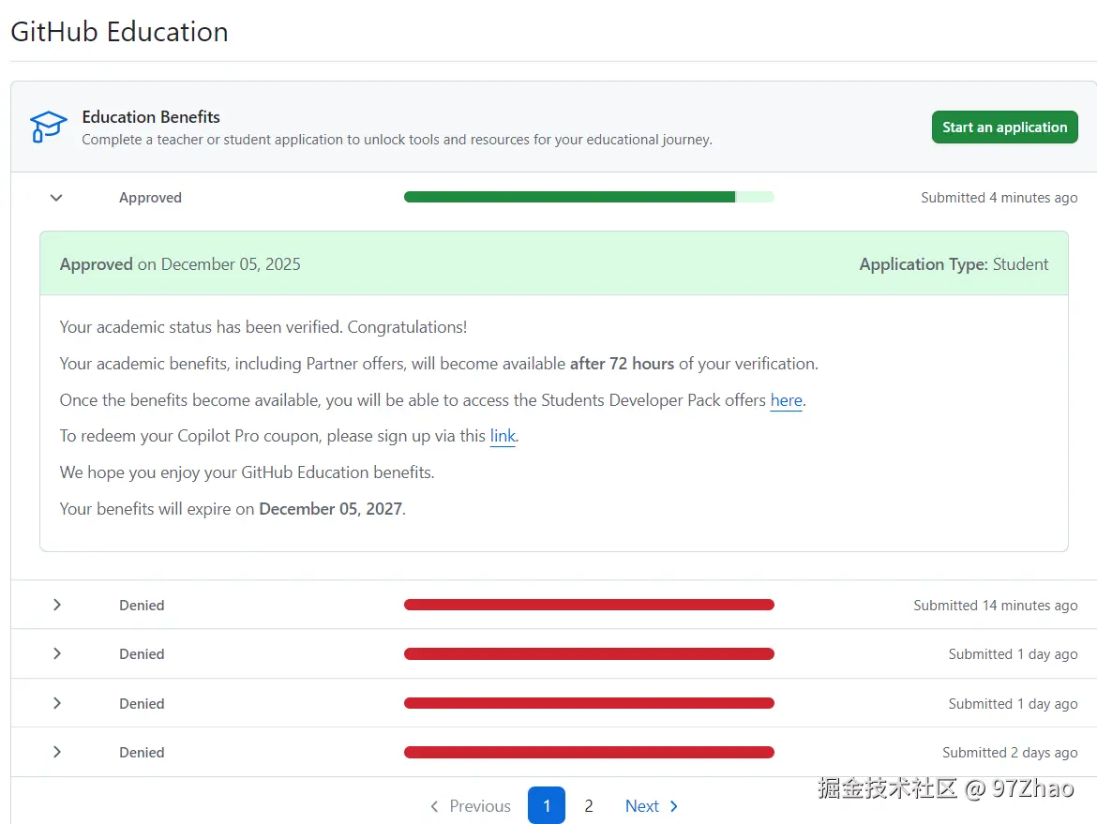1097x824 pixels.
Task: Click Next in the pagination controls
Action: pyautogui.click(x=641, y=805)
